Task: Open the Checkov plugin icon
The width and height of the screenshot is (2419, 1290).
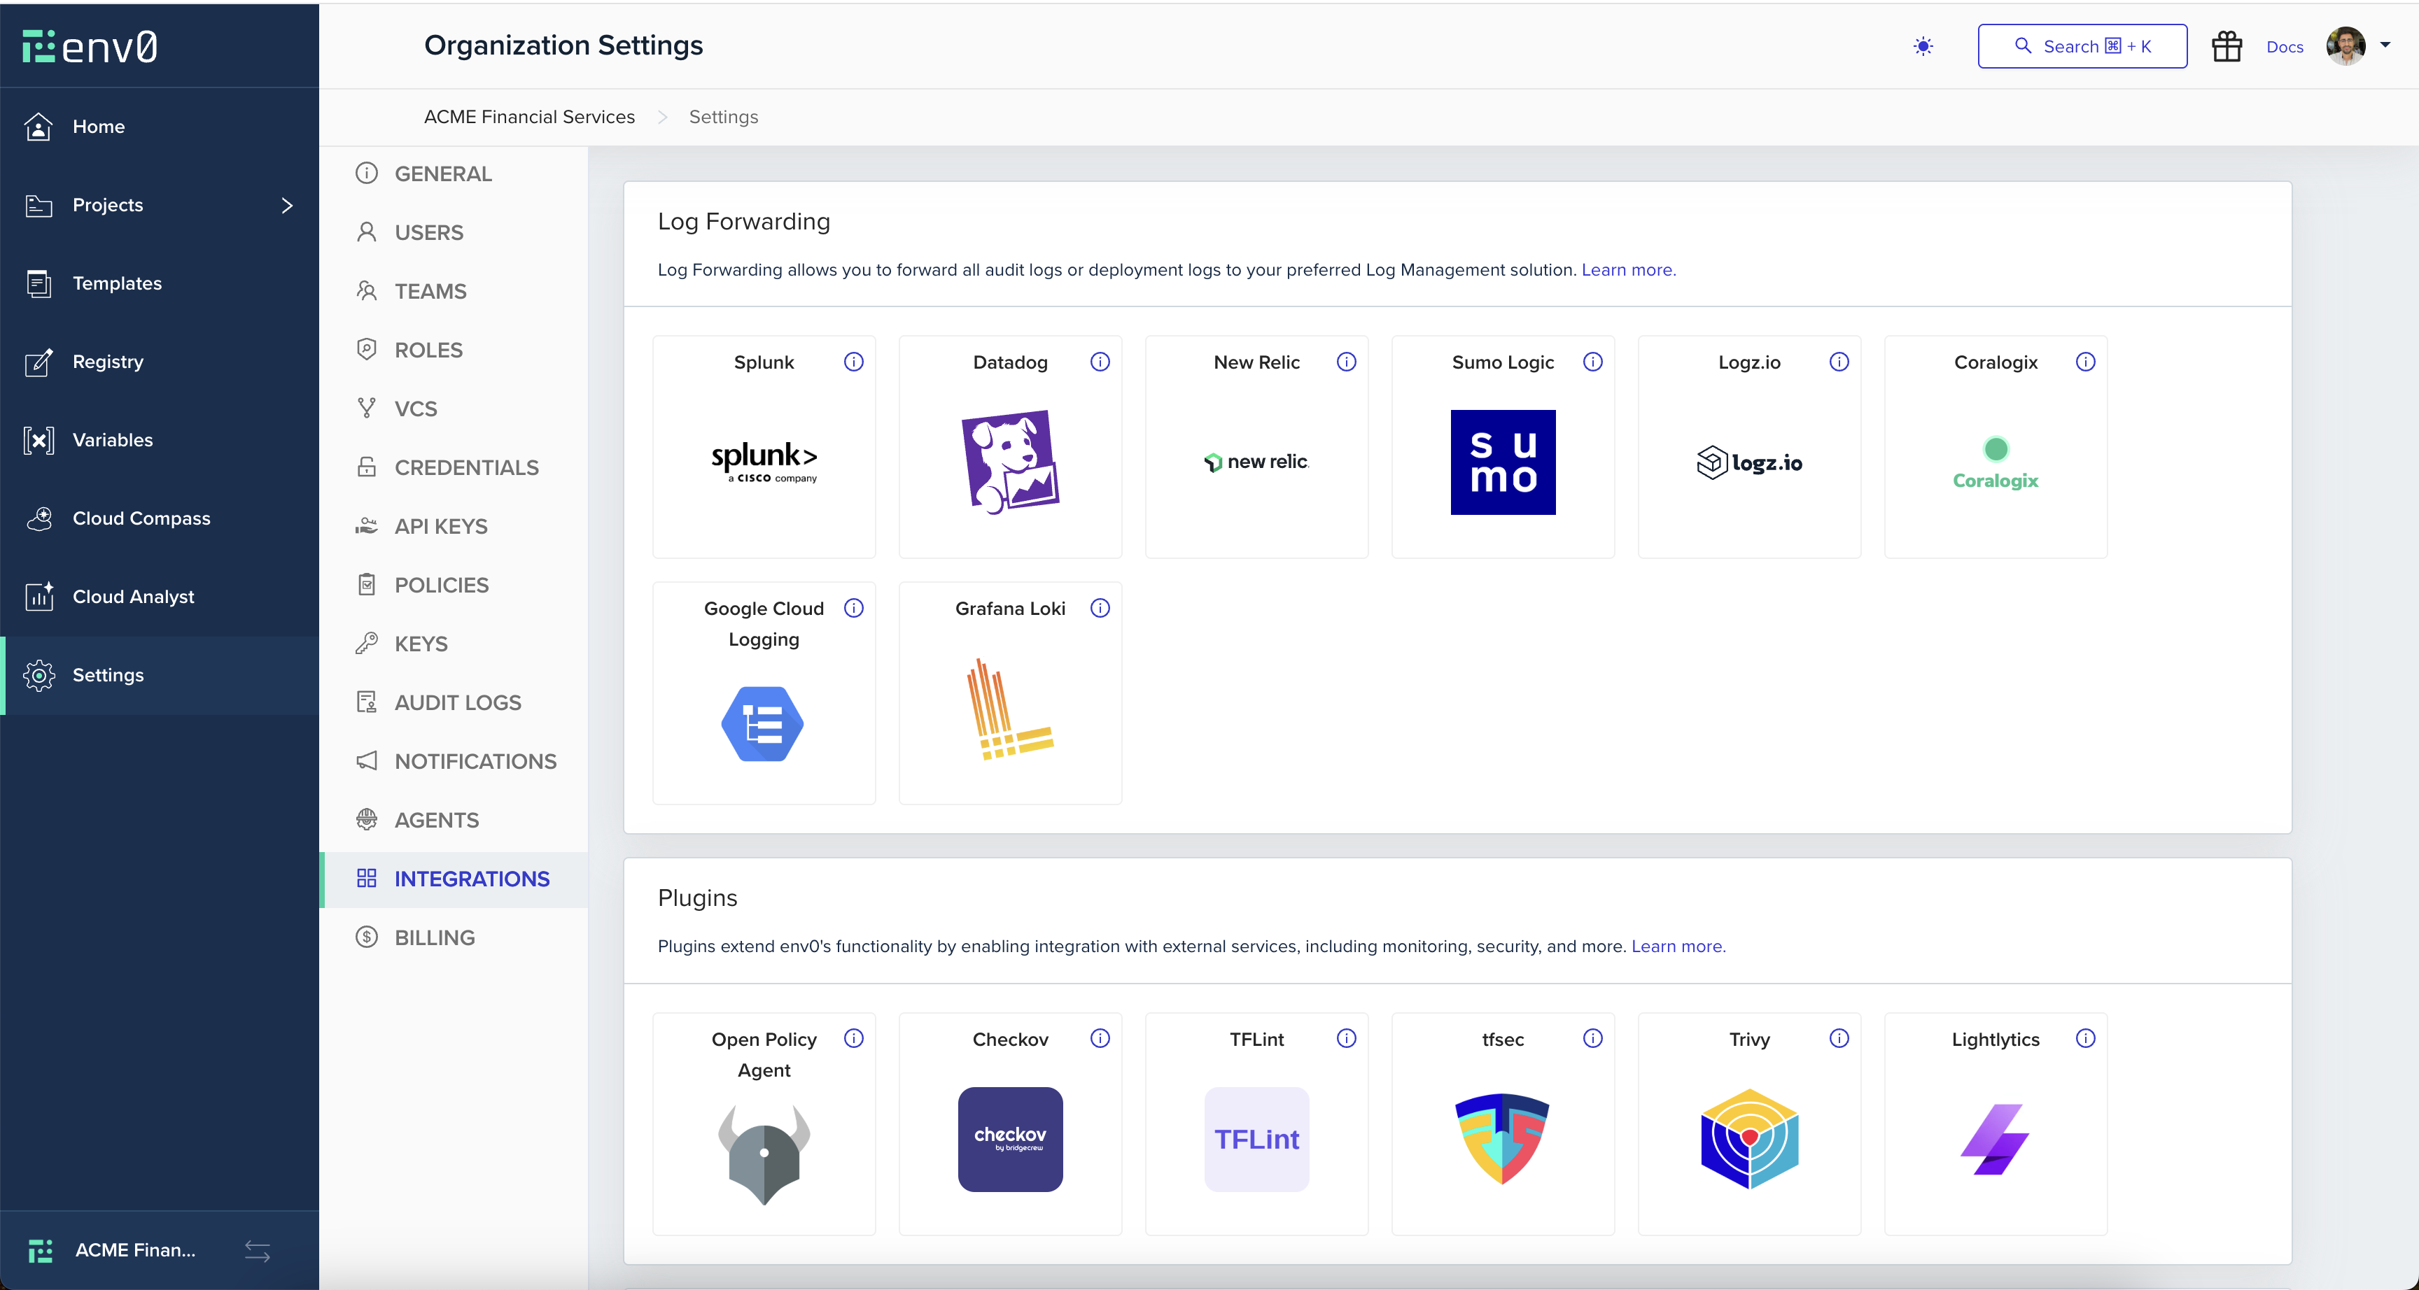Action: coord(1009,1138)
